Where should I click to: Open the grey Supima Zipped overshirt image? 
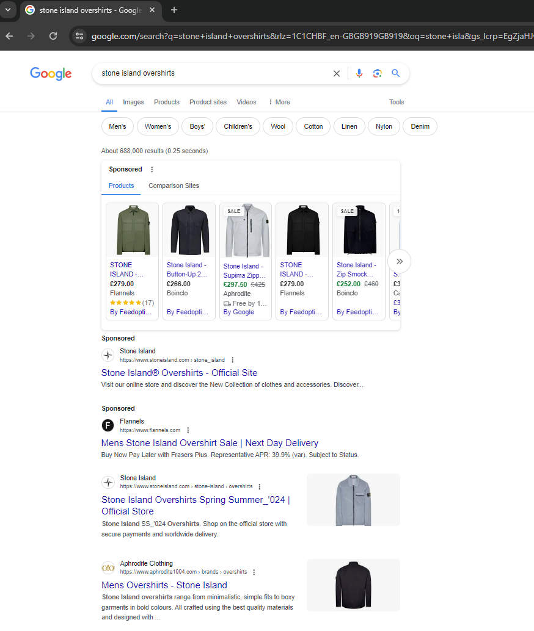[x=246, y=230]
